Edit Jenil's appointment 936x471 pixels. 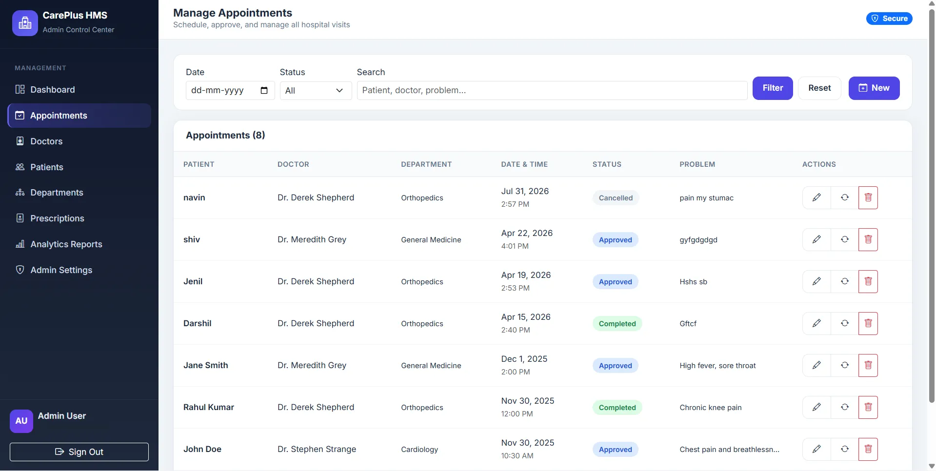pyautogui.click(x=817, y=281)
